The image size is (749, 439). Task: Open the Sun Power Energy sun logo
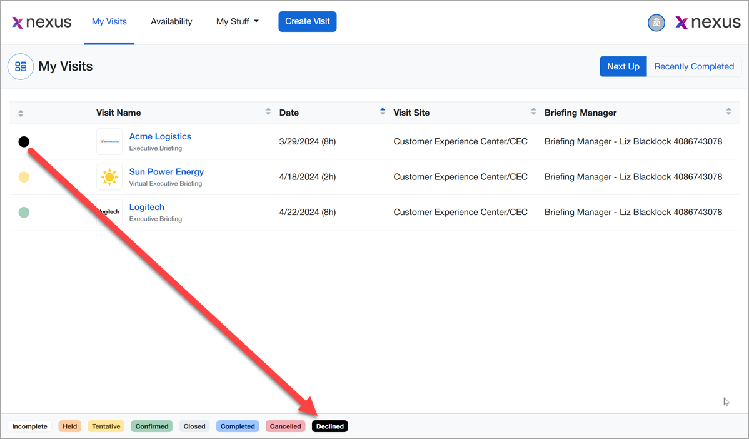[109, 177]
